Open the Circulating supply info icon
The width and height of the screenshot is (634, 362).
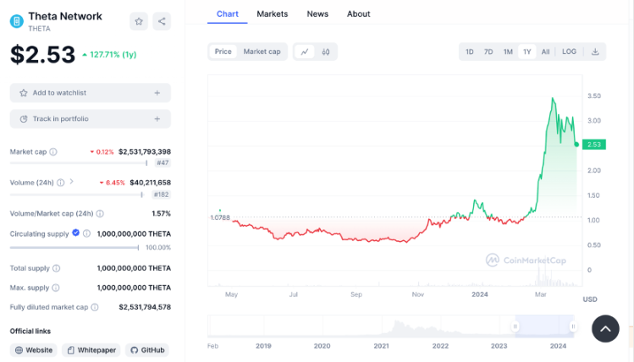[x=86, y=233]
